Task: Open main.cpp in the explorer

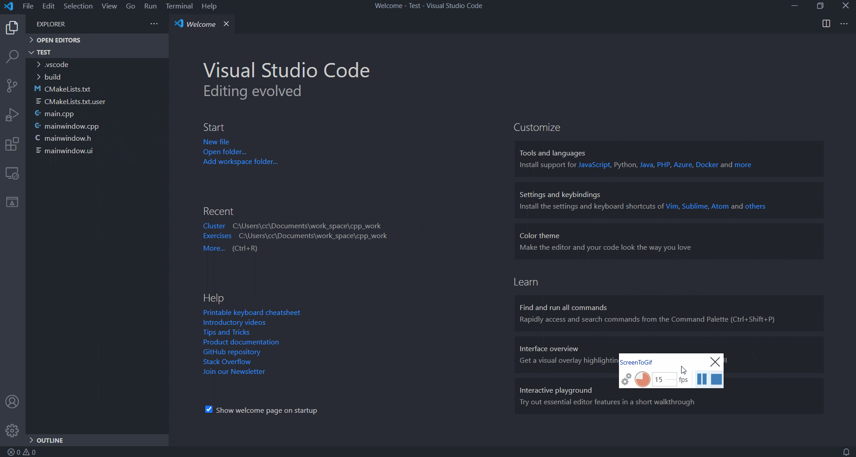Action: coord(97,113)
